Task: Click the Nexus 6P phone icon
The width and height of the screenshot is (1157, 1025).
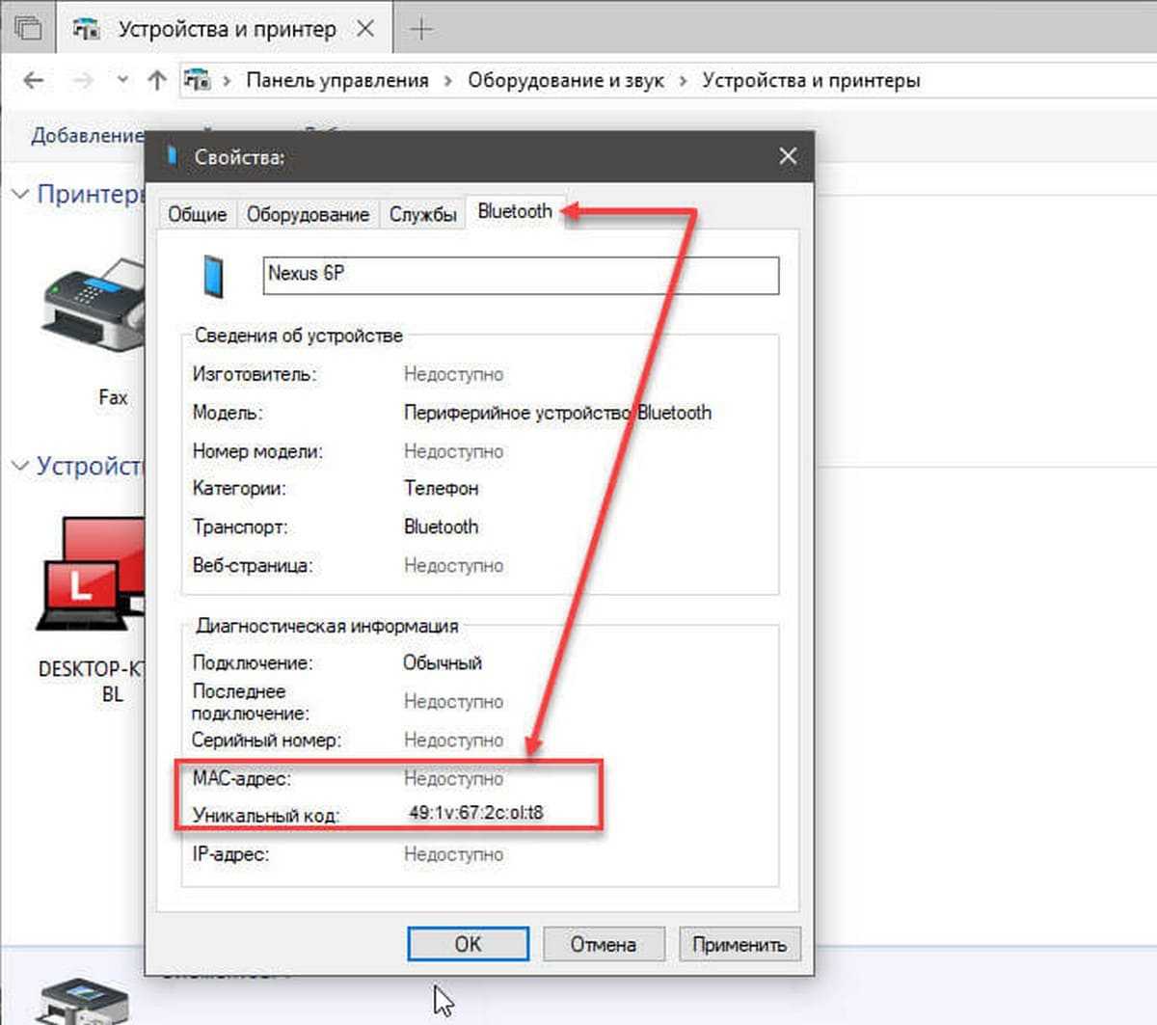Action: tap(213, 276)
